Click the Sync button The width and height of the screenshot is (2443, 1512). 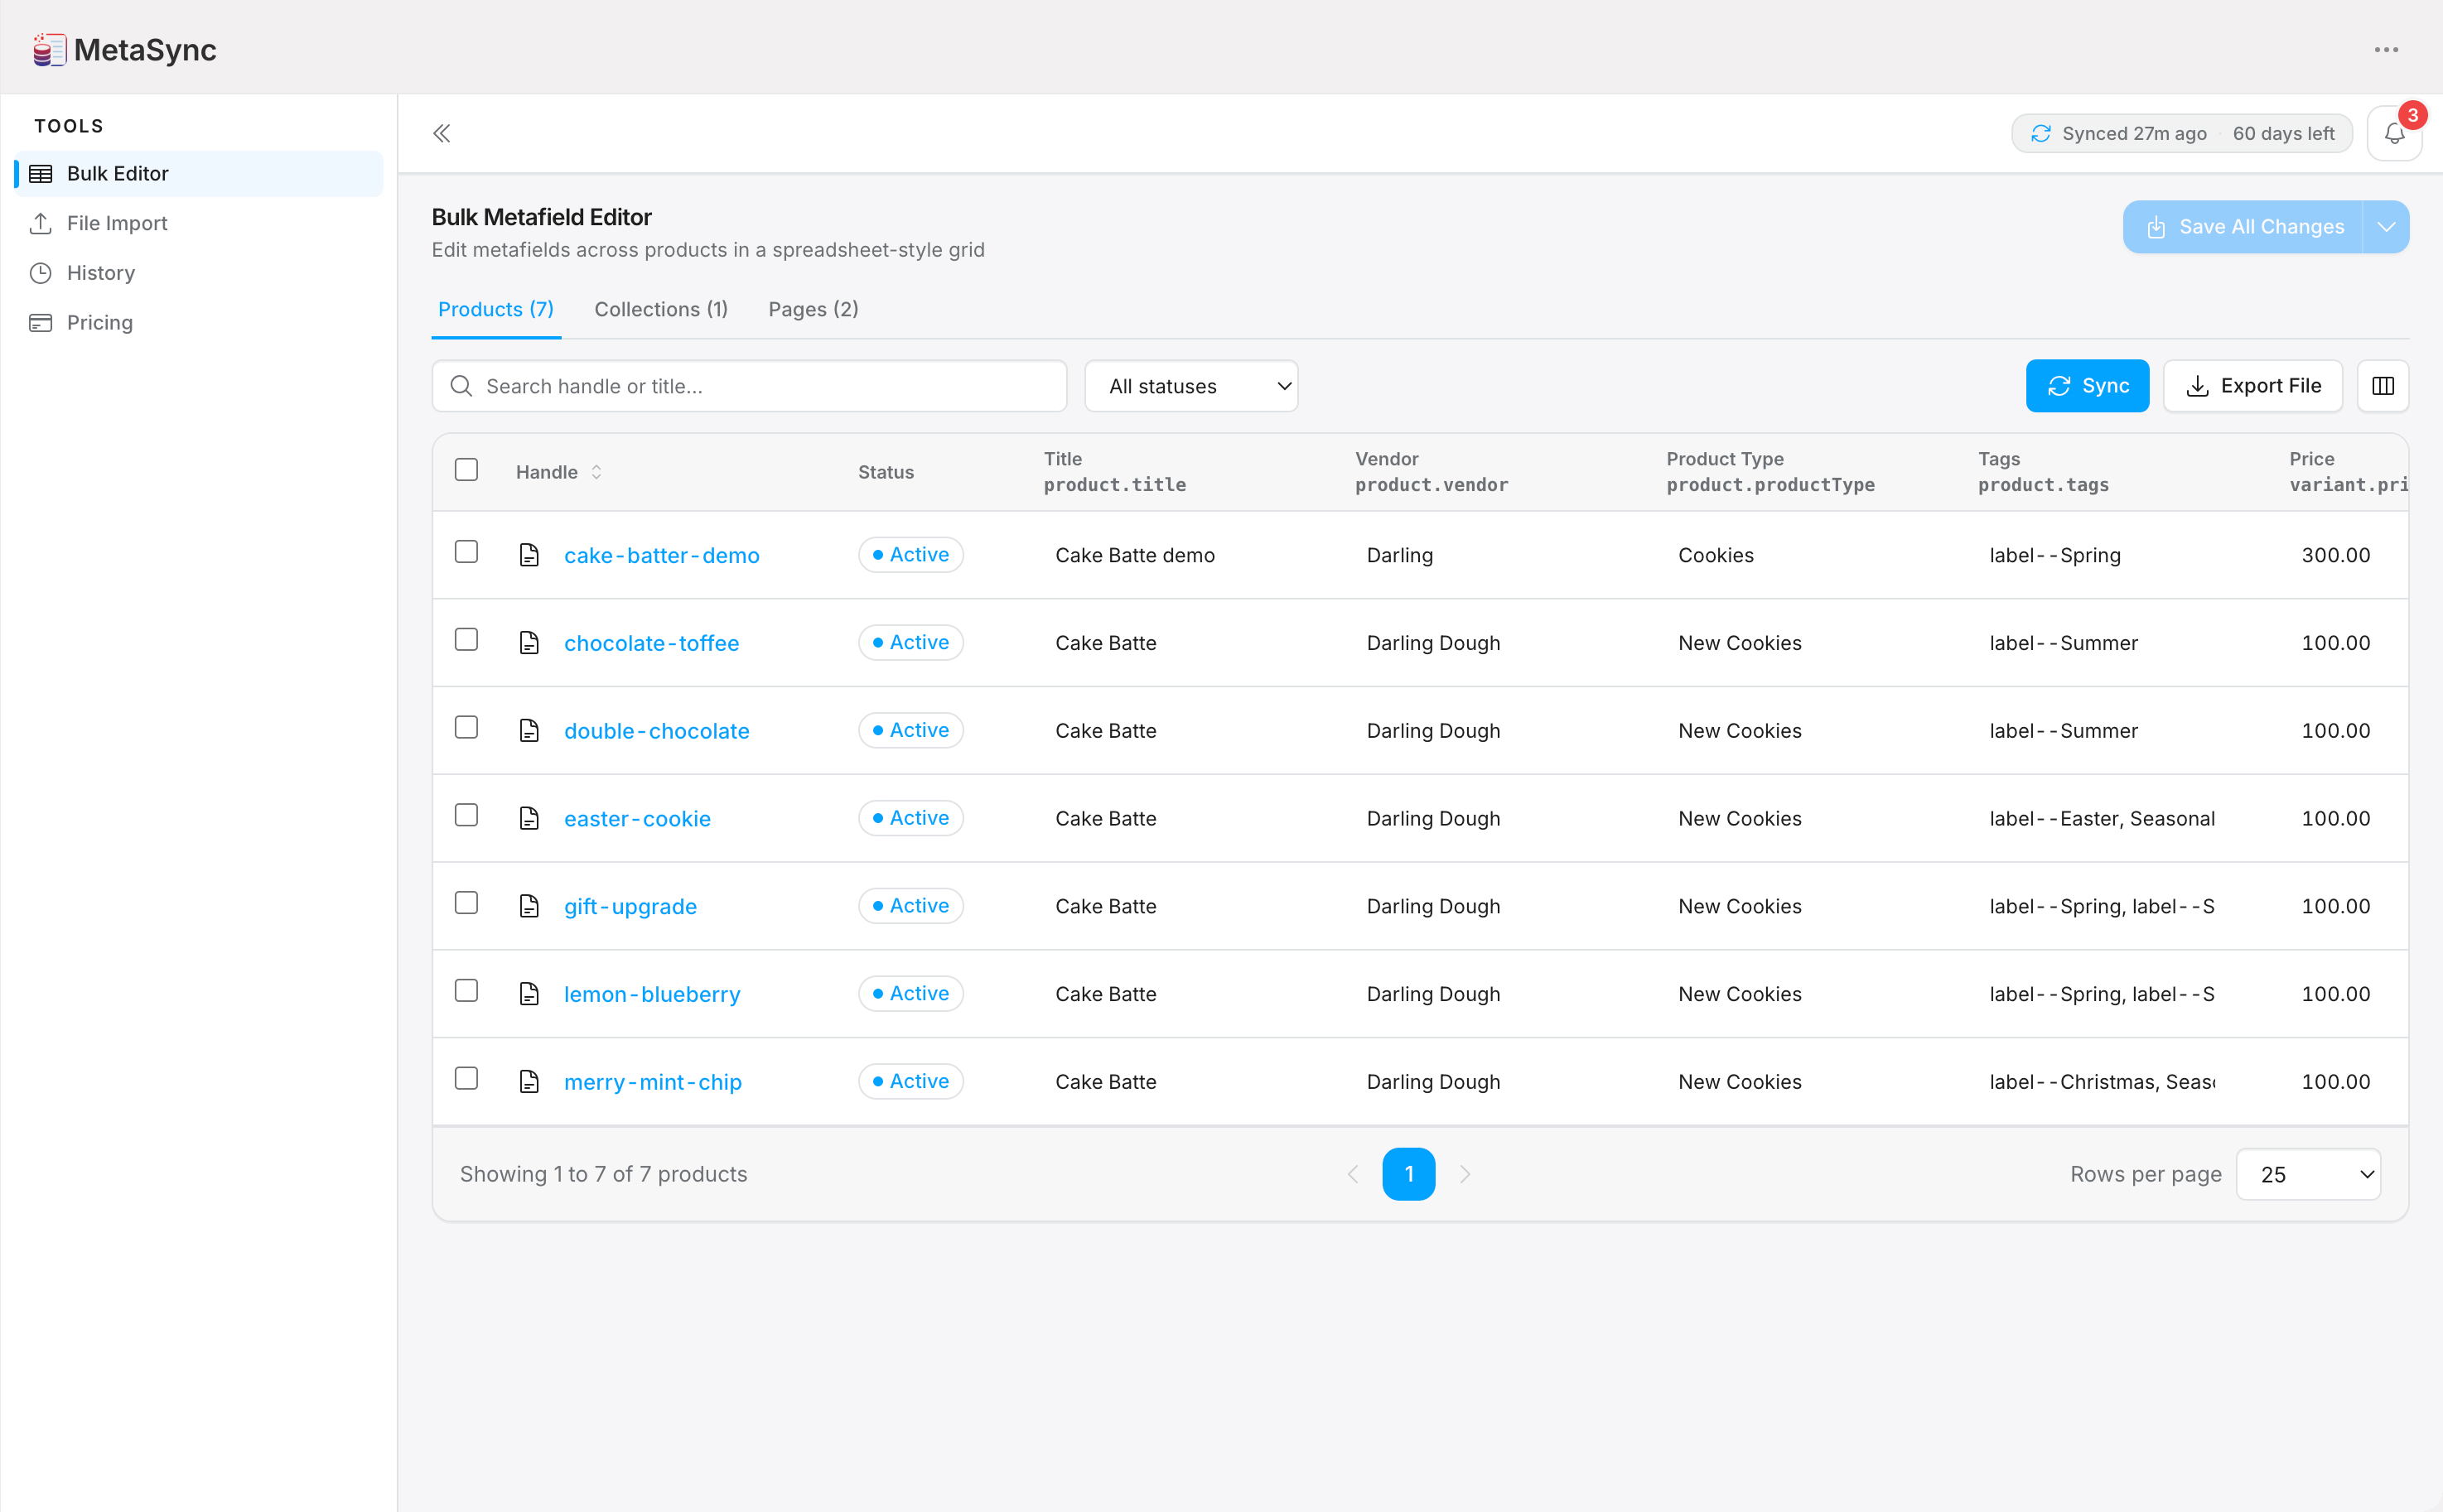2088,386
